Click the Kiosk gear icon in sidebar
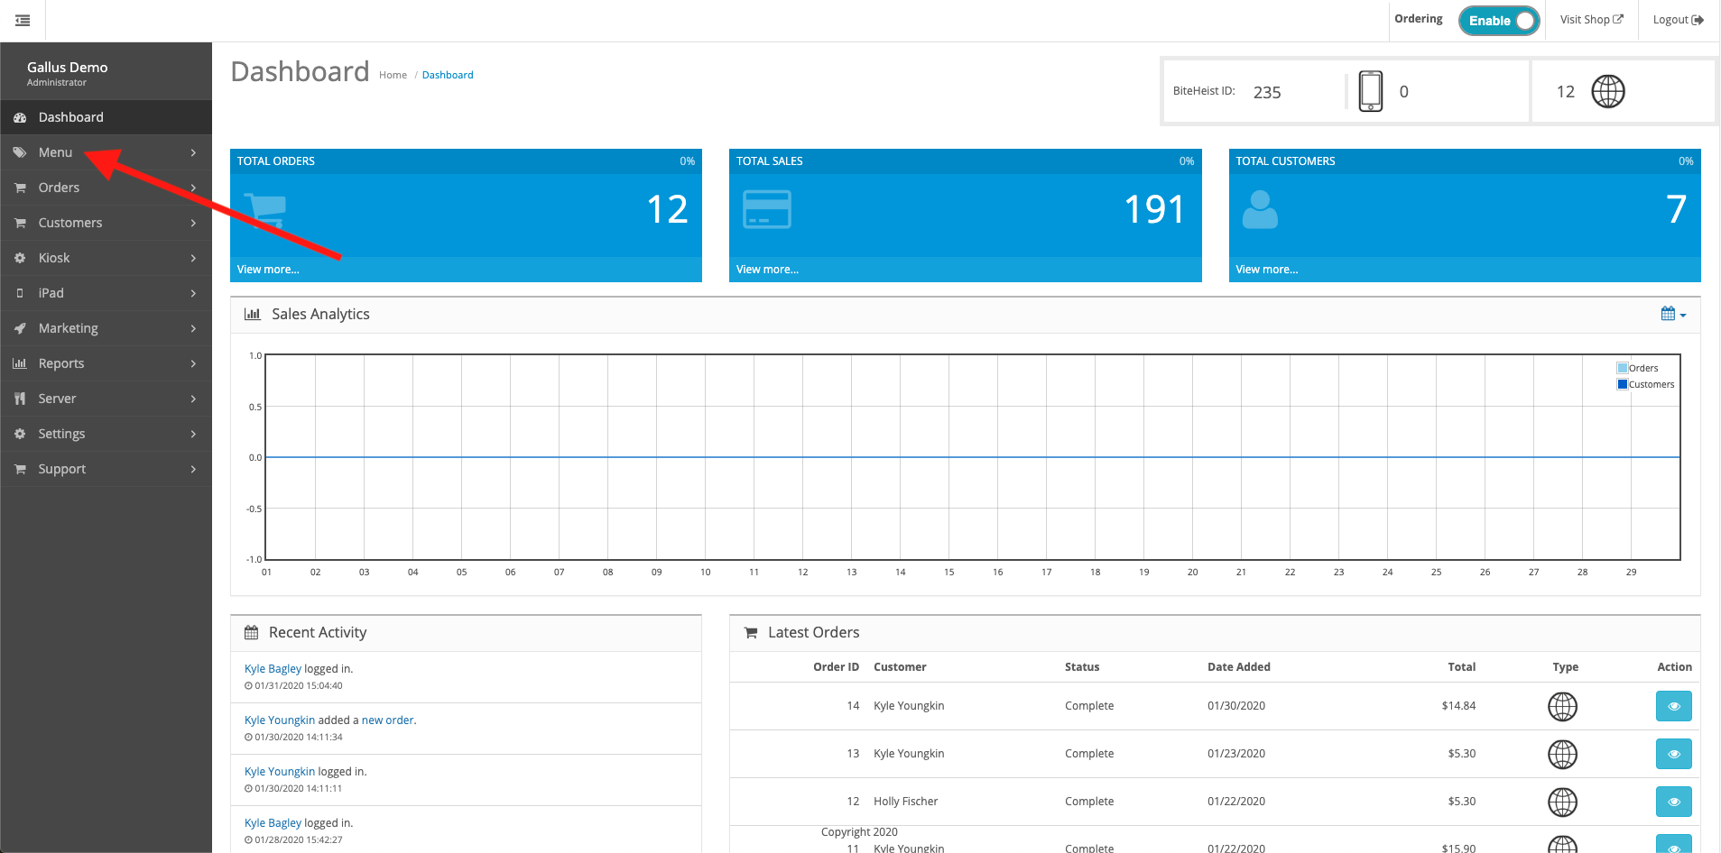This screenshot has height=853, width=1721. point(20,259)
